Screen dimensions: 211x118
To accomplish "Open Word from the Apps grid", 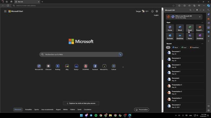I will (x=180, y=28).
